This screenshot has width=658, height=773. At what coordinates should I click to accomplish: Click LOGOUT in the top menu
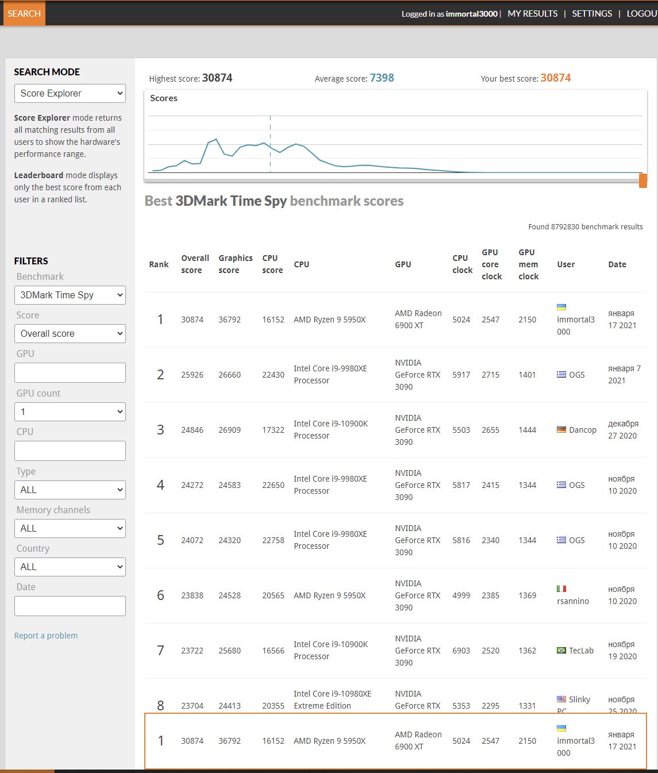642,13
